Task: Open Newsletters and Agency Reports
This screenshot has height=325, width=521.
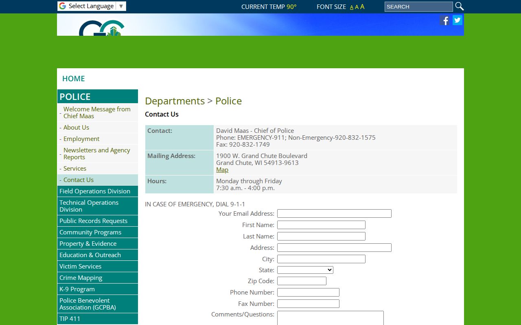Action: 98,154
